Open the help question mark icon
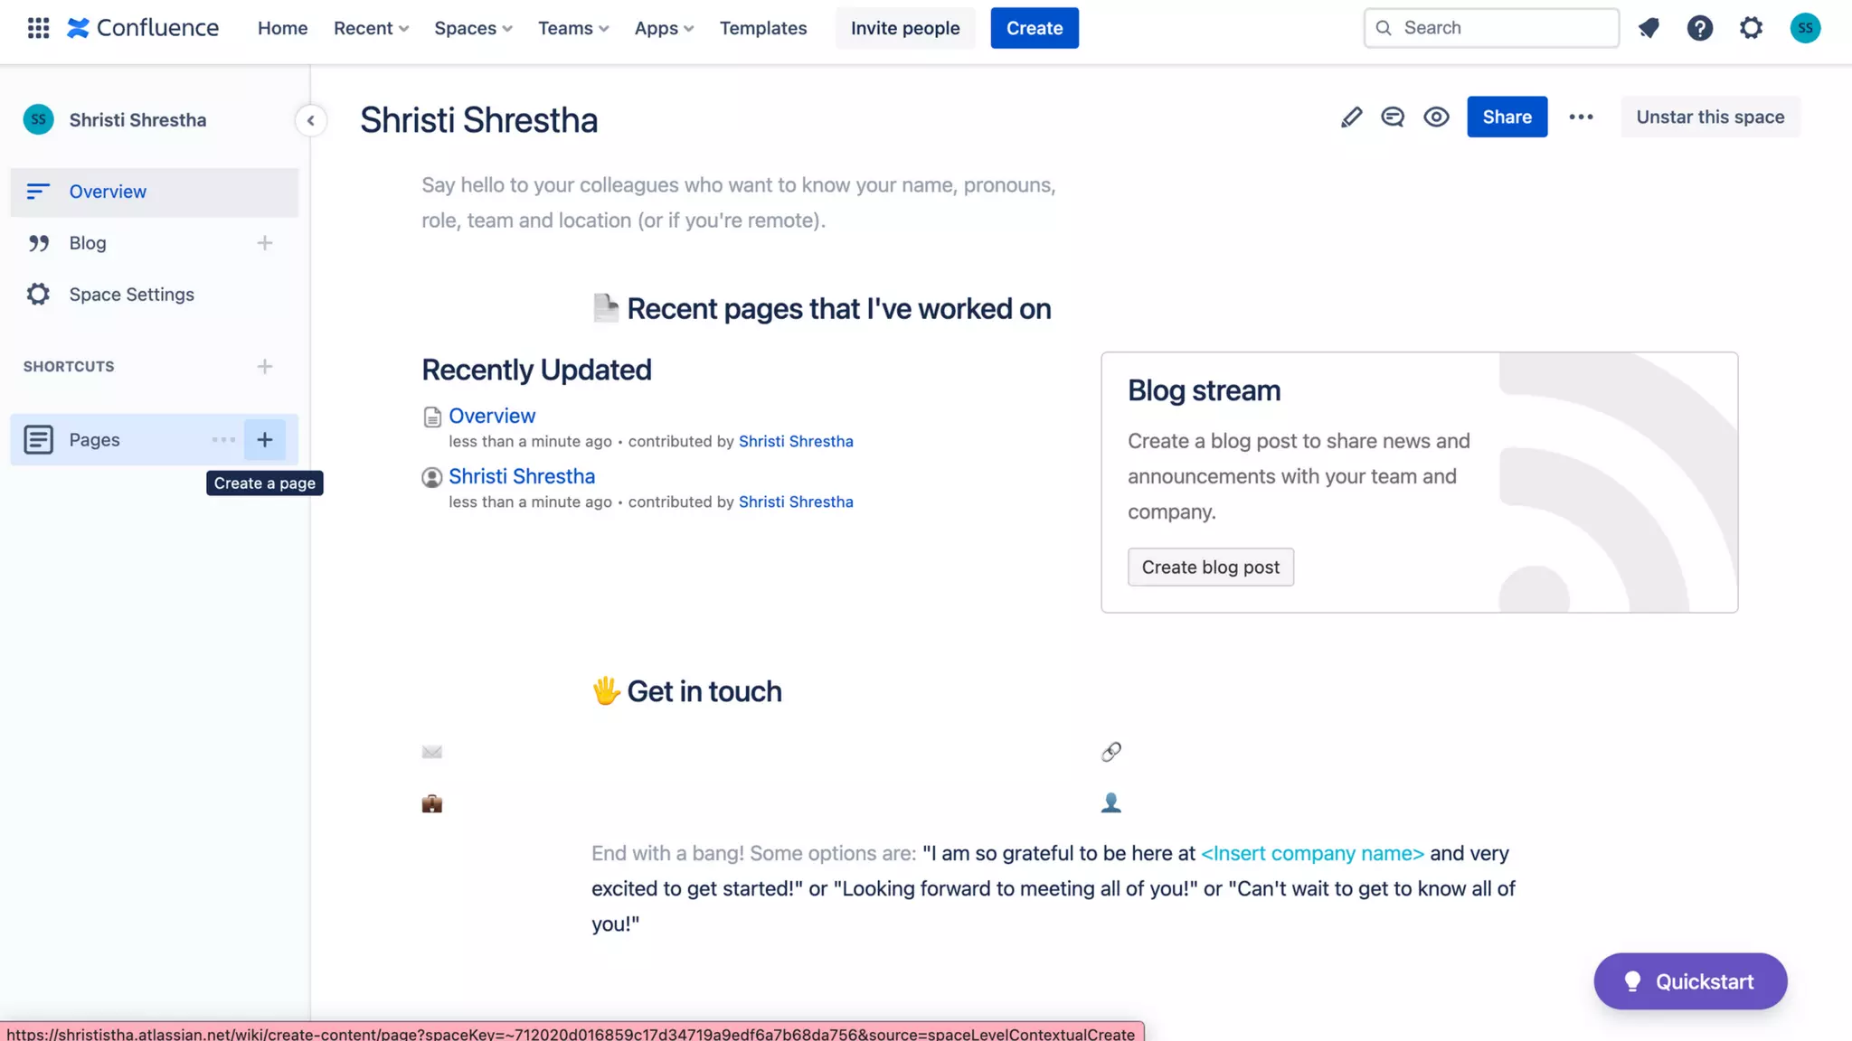 tap(1699, 28)
